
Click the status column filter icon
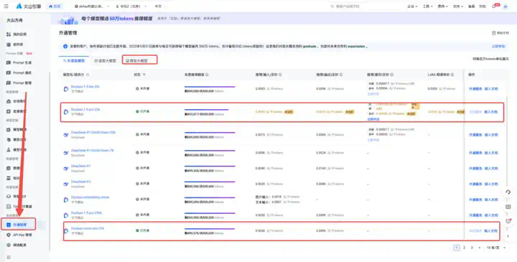(144, 75)
